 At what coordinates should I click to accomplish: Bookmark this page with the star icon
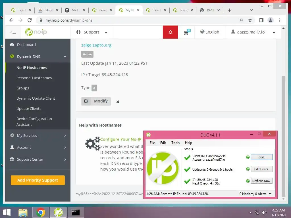(x=250, y=20)
